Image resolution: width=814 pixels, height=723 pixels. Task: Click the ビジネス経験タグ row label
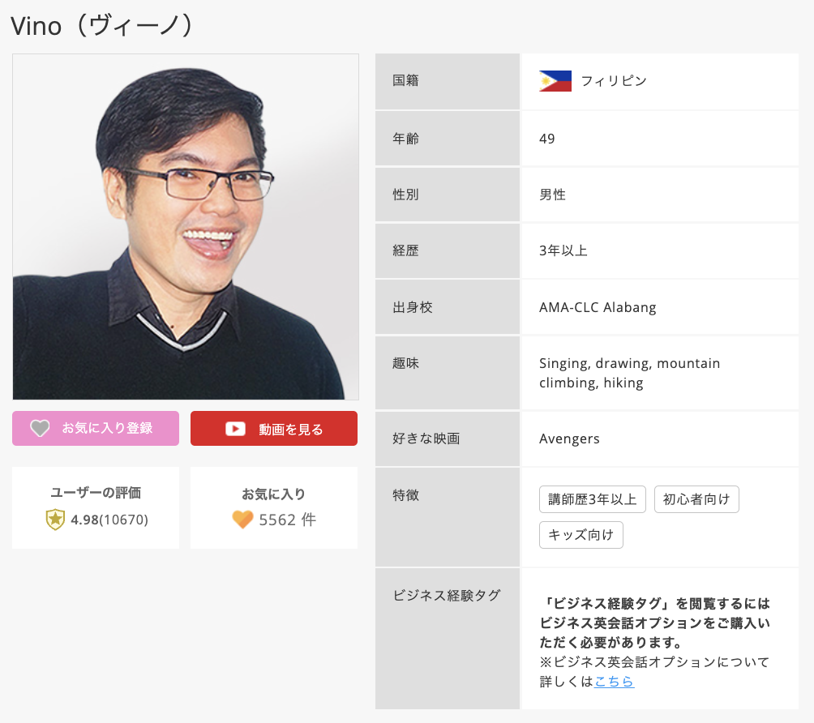coord(447,595)
